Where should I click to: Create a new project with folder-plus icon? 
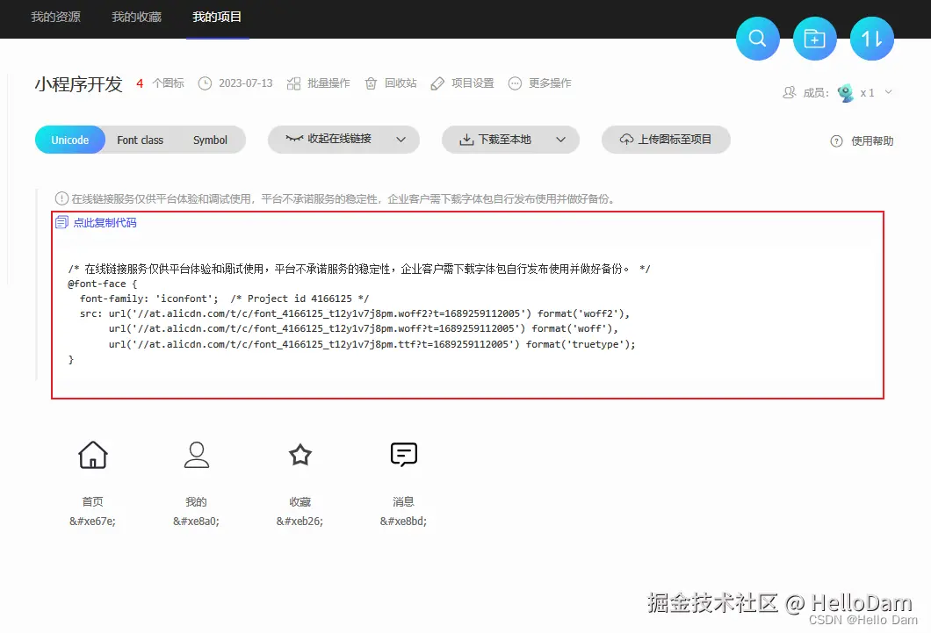[814, 38]
